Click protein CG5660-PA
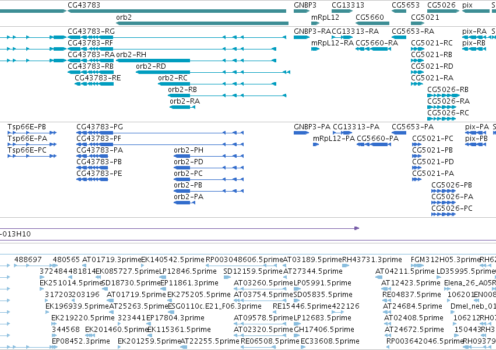Image resolution: width=496 pixels, height=350 pixels. 374,144
